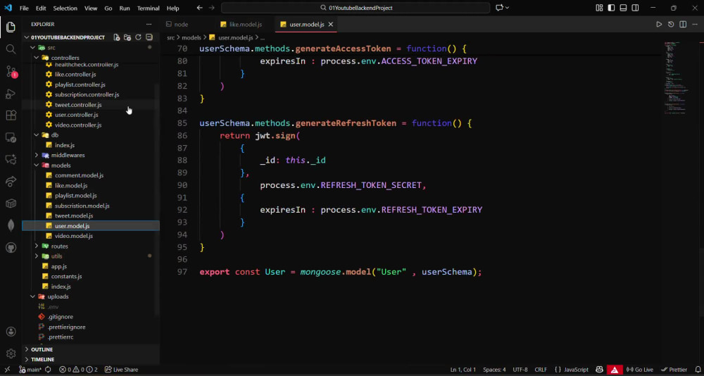Collapse all folders in explorer
The width and height of the screenshot is (704, 376).
click(x=149, y=37)
